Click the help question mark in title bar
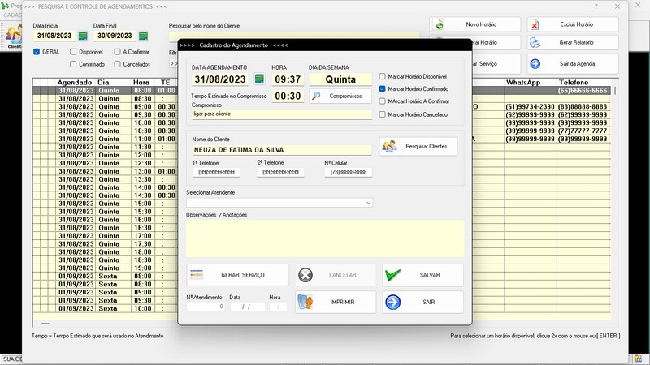650x365 pixels. coord(596,6)
